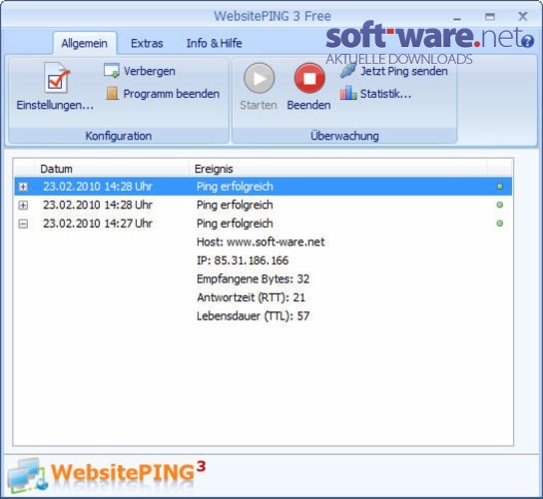The width and height of the screenshot is (543, 499).
Task: Open the Info & Hilfe tab
Action: pyautogui.click(x=214, y=43)
